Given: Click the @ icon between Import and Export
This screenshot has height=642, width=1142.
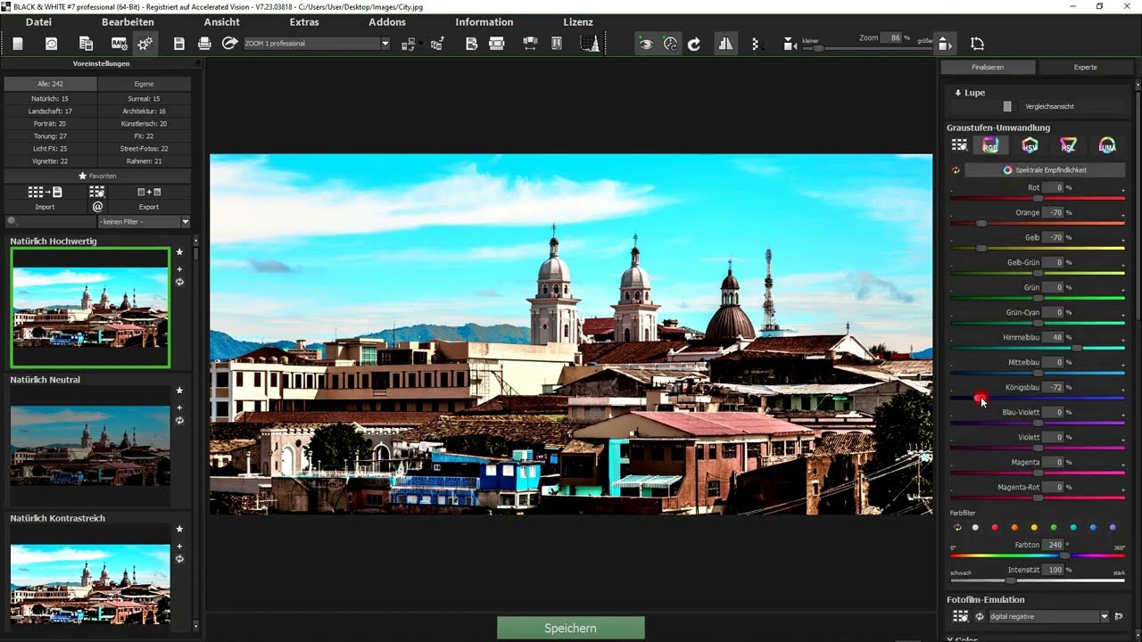Looking at the screenshot, I should (97, 206).
